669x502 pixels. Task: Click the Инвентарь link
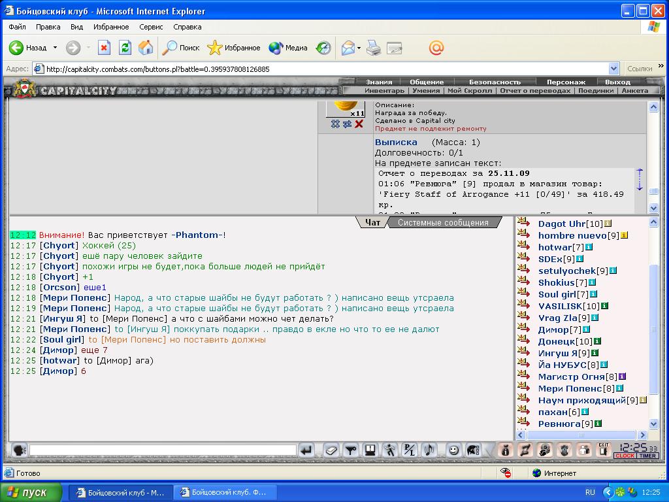click(384, 90)
